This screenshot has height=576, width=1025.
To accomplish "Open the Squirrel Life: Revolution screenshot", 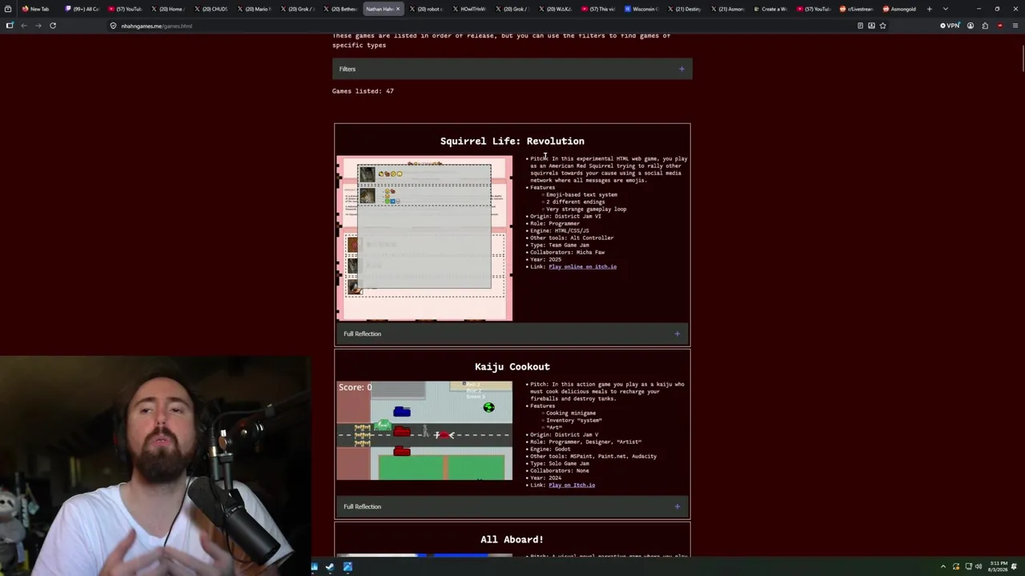I will click(424, 238).
